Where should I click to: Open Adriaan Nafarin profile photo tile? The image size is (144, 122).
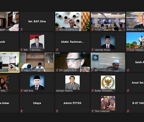73,83
